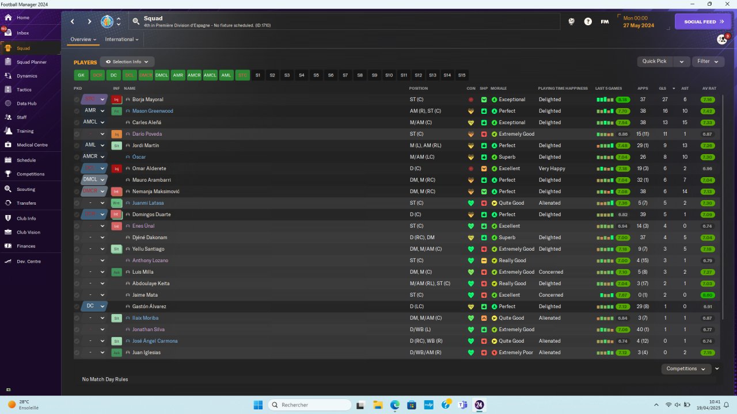
Task: Open the Tactics screen
Action: pyautogui.click(x=24, y=90)
